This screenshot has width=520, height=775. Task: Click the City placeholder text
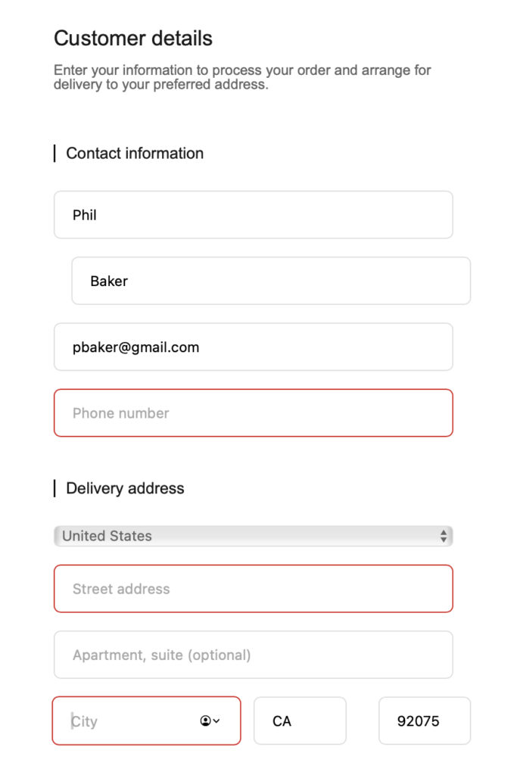pos(85,721)
